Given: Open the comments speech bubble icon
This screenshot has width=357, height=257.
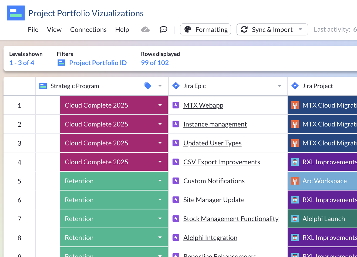Looking at the screenshot, I should (163, 29).
